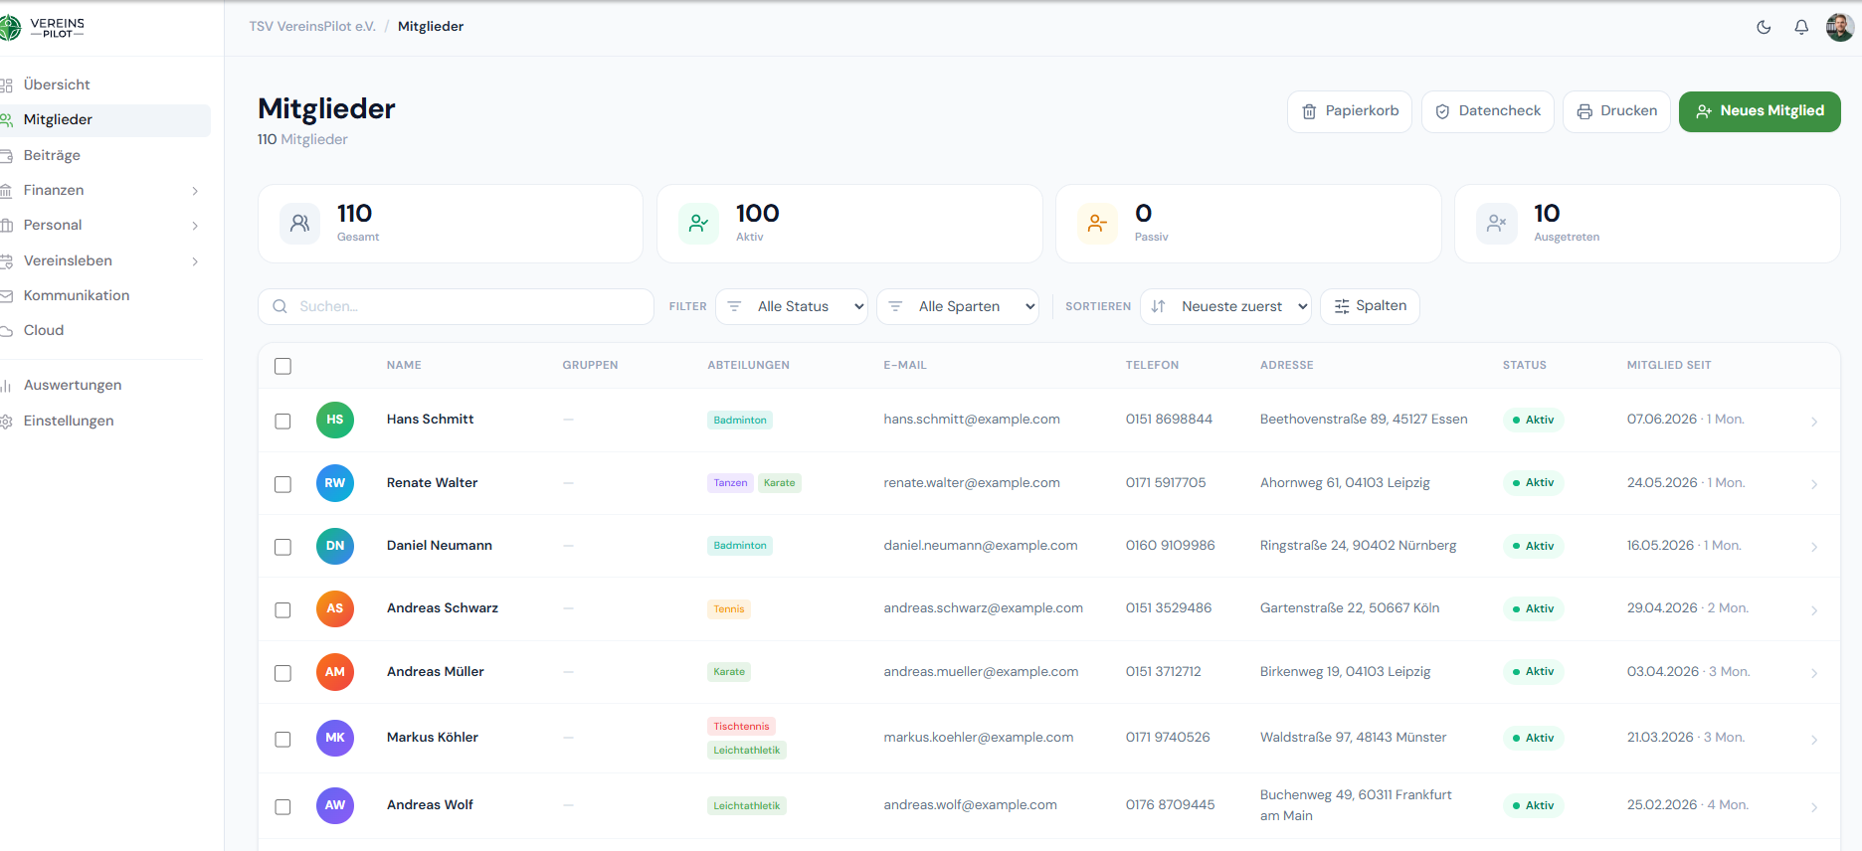Open the Papierkorb button
Image resolution: width=1862 pixels, height=851 pixels.
pyautogui.click(x=1350, y=111)
